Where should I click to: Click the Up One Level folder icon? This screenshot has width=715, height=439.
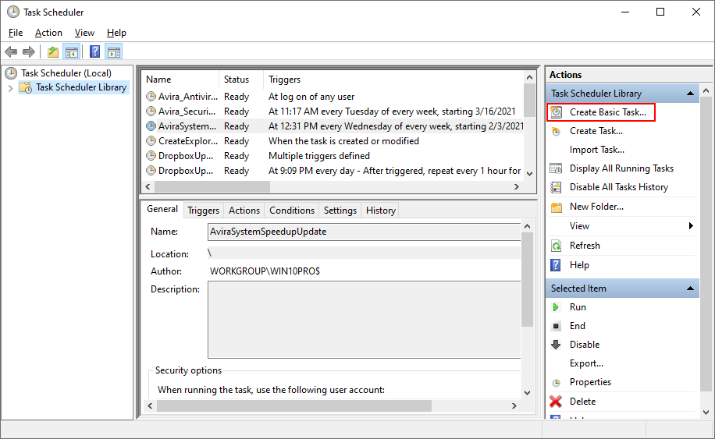click(53, 52)
